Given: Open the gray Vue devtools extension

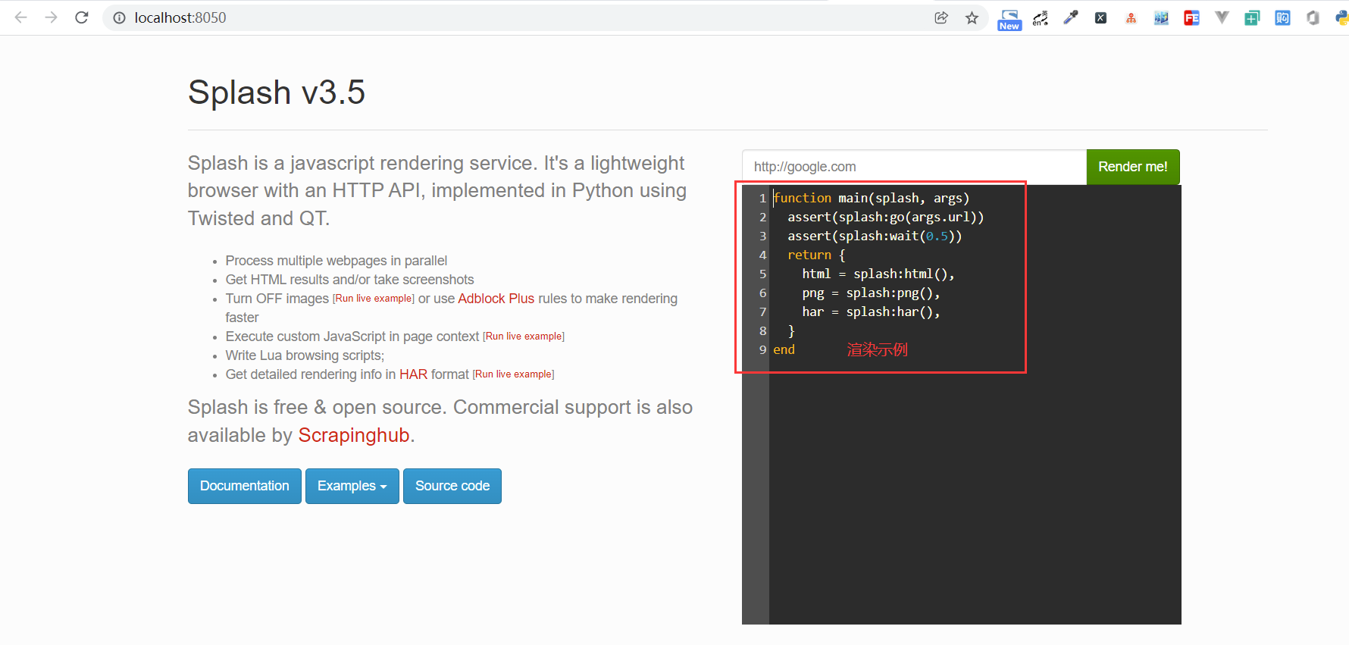Looking at the screenshot, I should [x=1222, y=17].
